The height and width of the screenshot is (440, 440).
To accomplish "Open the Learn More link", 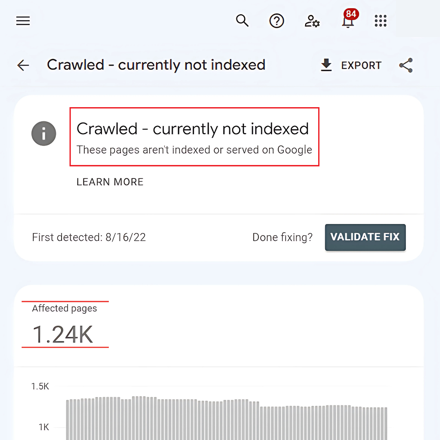I will [110, 182].
